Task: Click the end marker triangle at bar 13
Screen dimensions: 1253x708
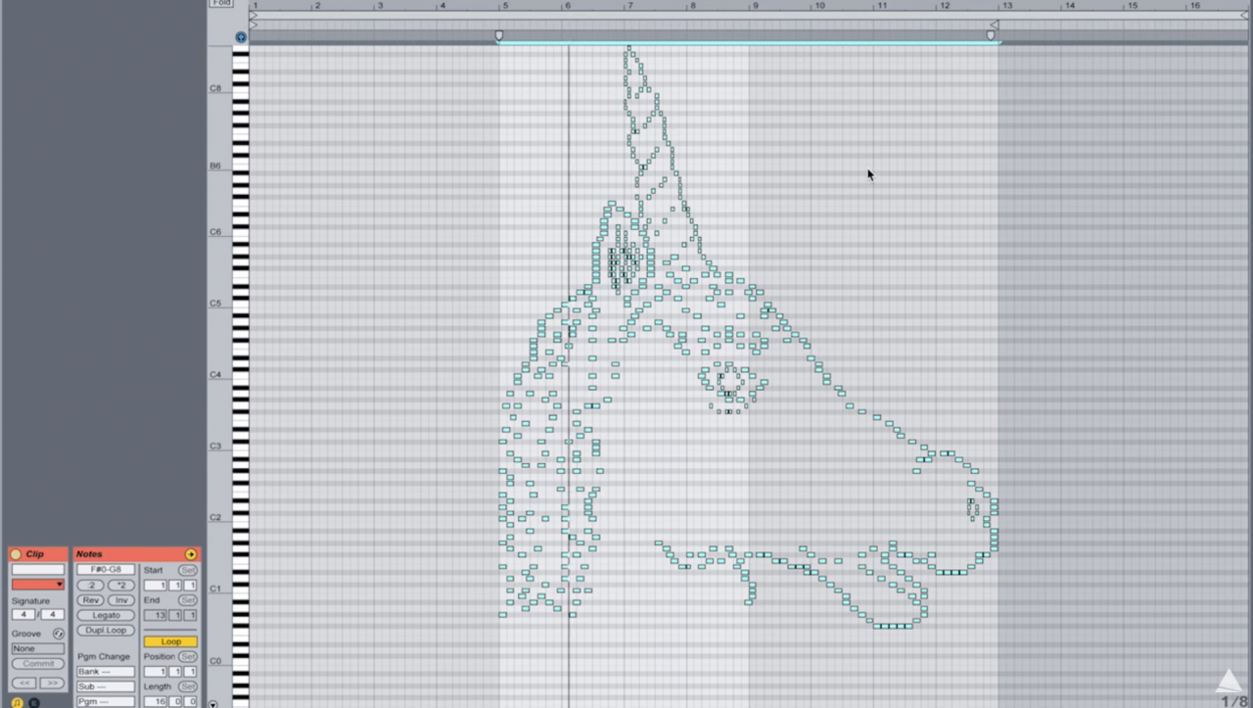Action: tap(994, 24)
